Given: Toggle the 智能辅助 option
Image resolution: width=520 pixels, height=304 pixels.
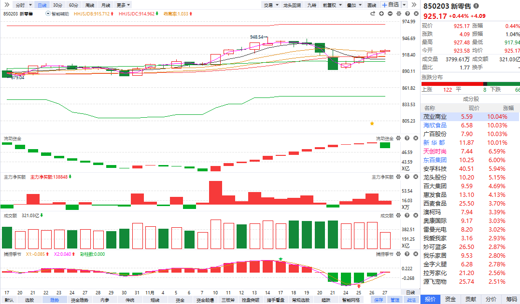Looking at the screenshot, I should pos(57,14).
